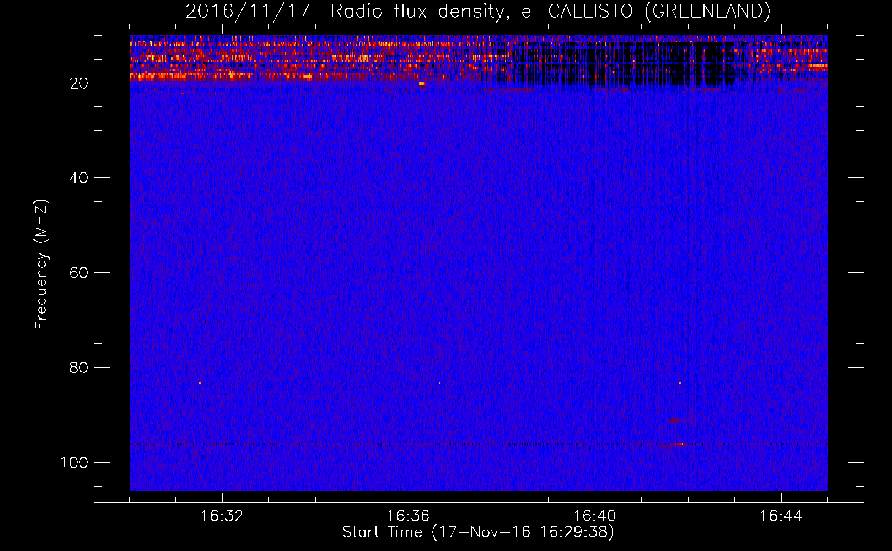This screenshot has width=892, height=551.
Task: Click the orange dot near 83 MHz after 16:36
Action: (x=439, y=383)
